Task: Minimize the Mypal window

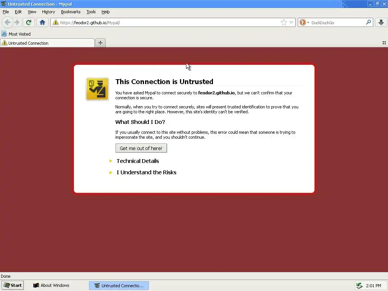Action: pyautogui.click(x=370, y=4)
